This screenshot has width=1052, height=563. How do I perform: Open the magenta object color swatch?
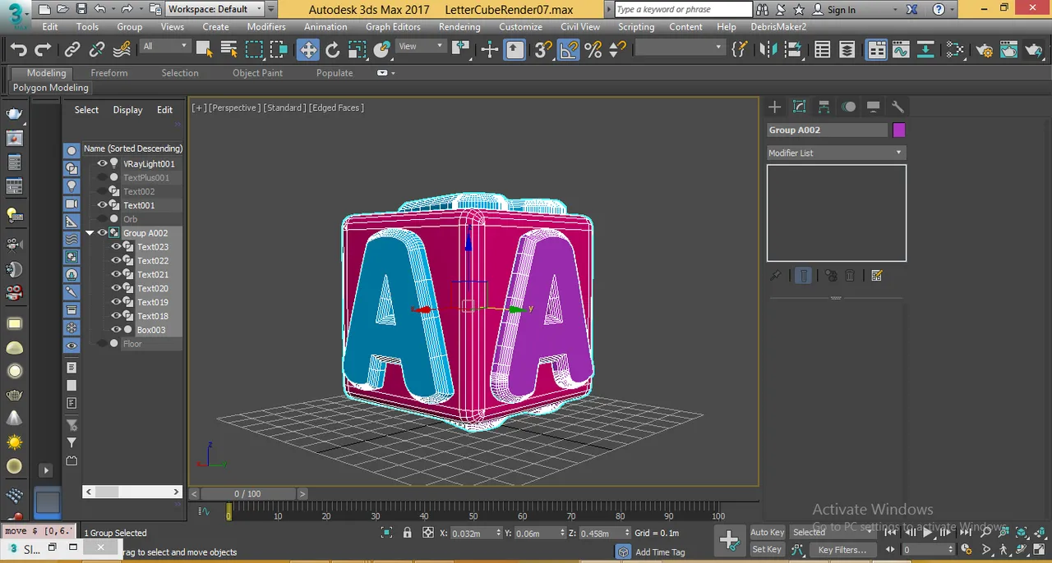(x=898, y=130)
